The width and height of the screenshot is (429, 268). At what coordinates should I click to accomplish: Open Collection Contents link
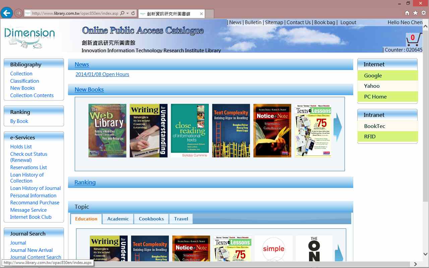[x=32, y=95]
